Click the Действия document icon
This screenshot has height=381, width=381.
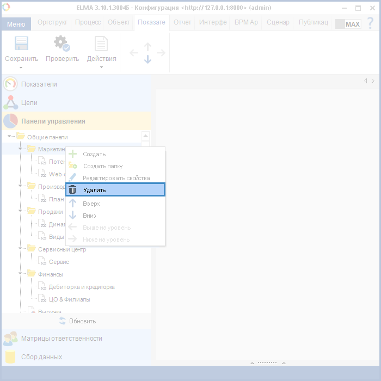tap(101, 44)
